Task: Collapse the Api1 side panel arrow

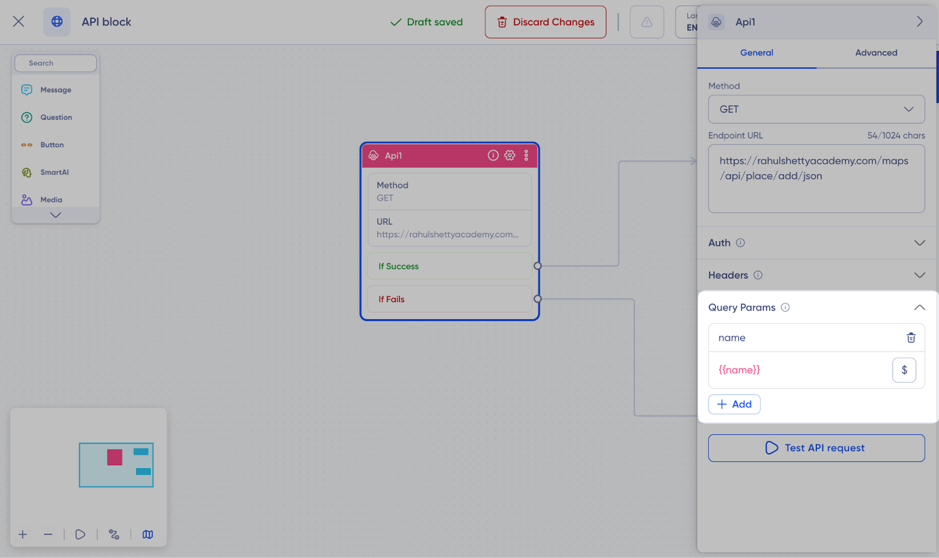Action: (920, 22)
